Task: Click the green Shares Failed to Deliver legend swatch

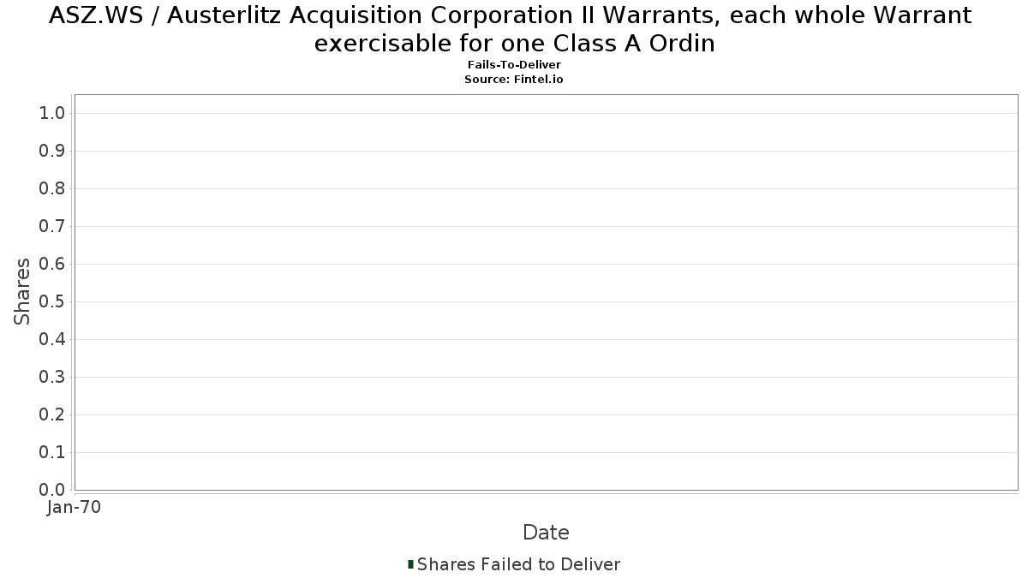Action: [411, 564]
